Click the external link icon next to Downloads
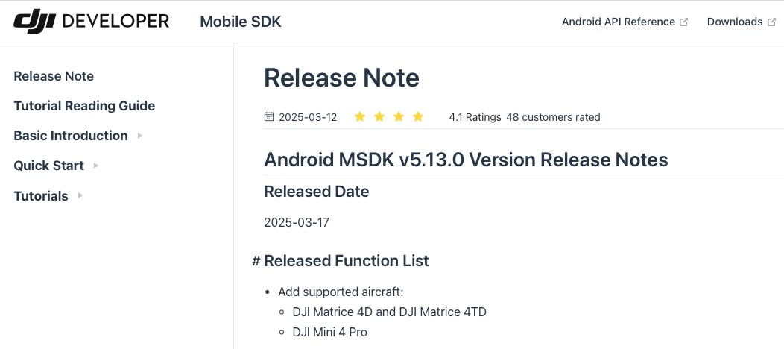Image resolution: width=784 pixels, height=349 pixels. coord(771,22)
